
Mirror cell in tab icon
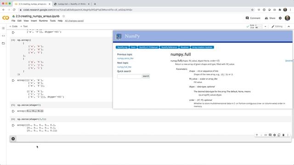point(279,135)
